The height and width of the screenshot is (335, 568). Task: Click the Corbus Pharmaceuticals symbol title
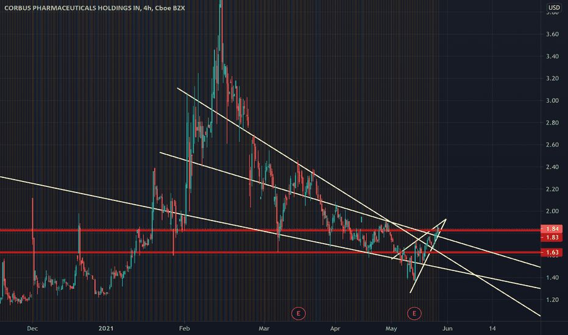point(94,8)
